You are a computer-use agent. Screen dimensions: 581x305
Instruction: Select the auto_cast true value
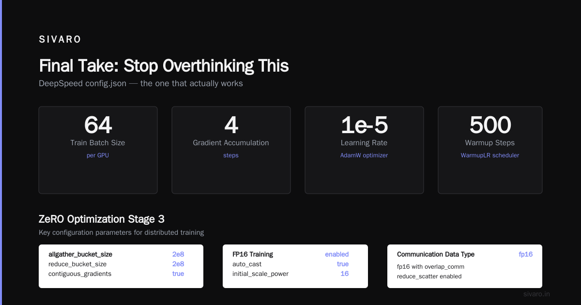coord(343,264)
